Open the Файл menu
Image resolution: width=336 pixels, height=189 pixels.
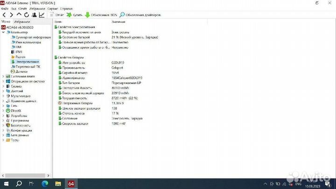5,8
